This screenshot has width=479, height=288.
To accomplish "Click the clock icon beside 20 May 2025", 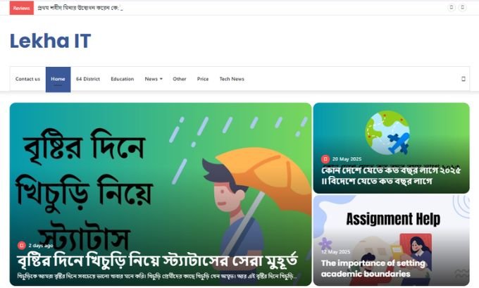I will 325,159.
